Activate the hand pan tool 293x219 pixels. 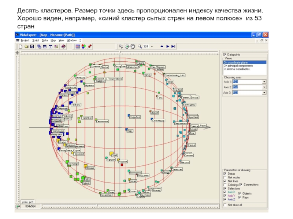(x=133, y=47)
